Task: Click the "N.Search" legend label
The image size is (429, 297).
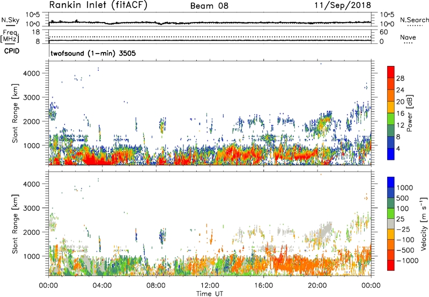Action: (415, 20)
